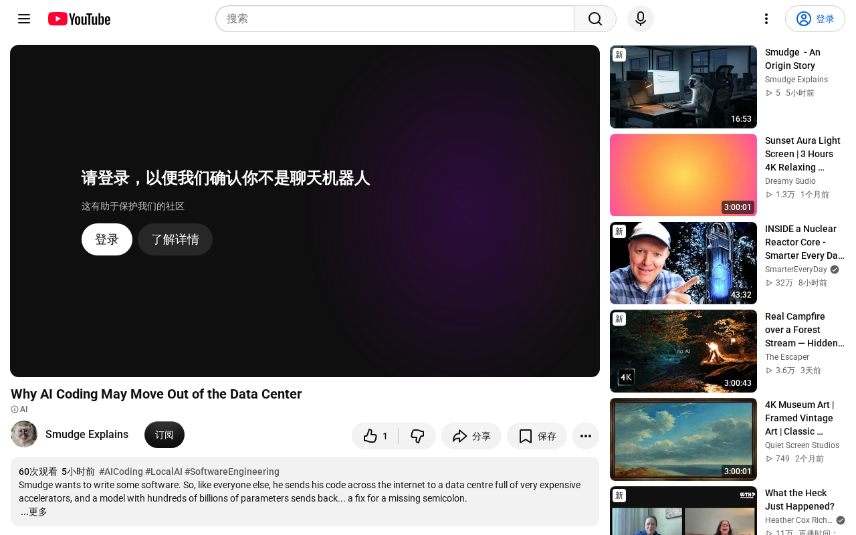Dislike the video with thumbs down
Screen dimensions: 856x535
[x=417, y=436]
